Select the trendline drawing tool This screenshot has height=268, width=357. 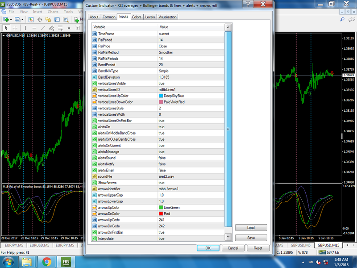pyautogui.click(x=43, y=28)
